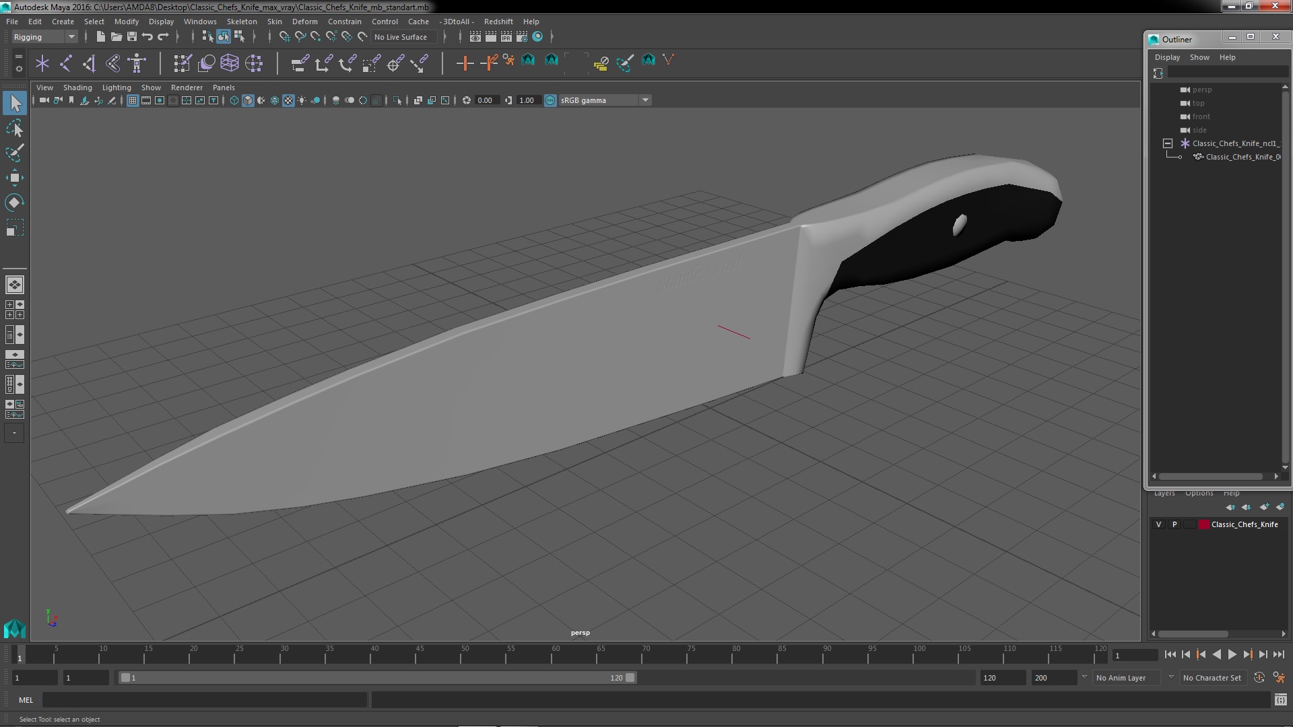The height and width of the screenshot is (727, 1293).
Task: Click the Save Scene icon
Action: point(132,37)
